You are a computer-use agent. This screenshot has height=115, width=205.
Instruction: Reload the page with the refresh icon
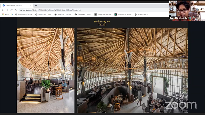click(x=12, y=10)
